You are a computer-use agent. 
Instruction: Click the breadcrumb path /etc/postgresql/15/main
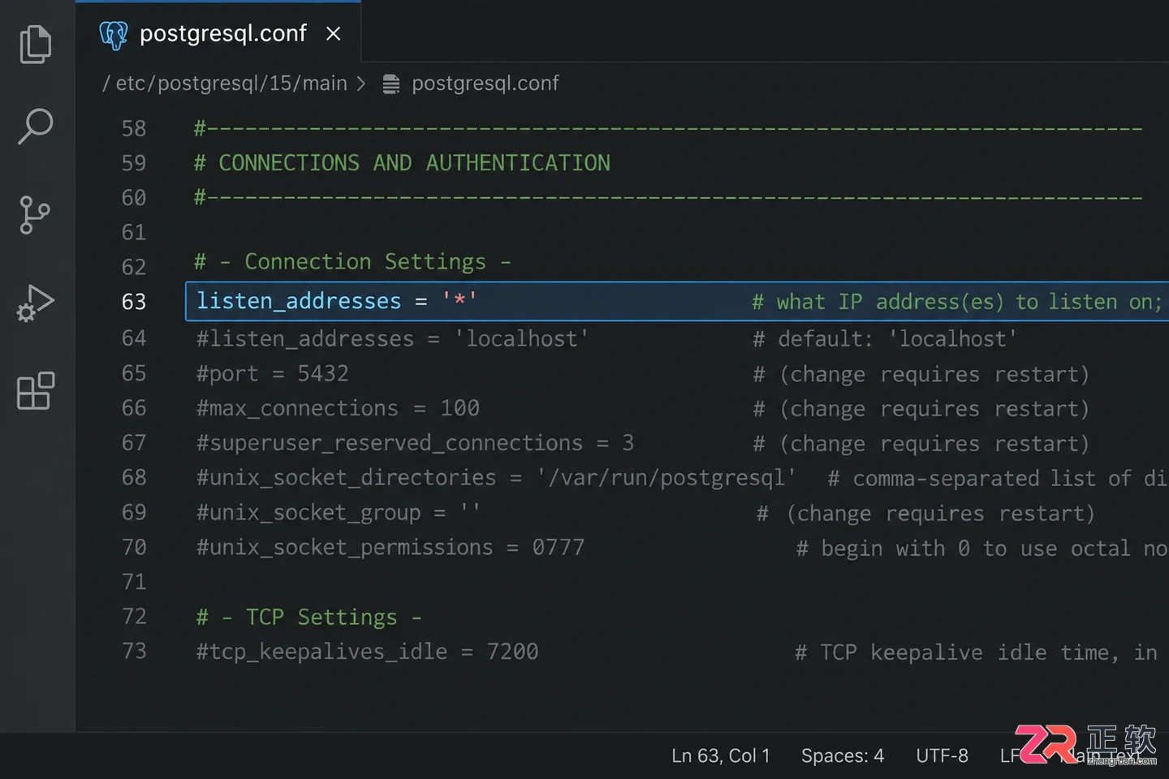tap(225, 84)
